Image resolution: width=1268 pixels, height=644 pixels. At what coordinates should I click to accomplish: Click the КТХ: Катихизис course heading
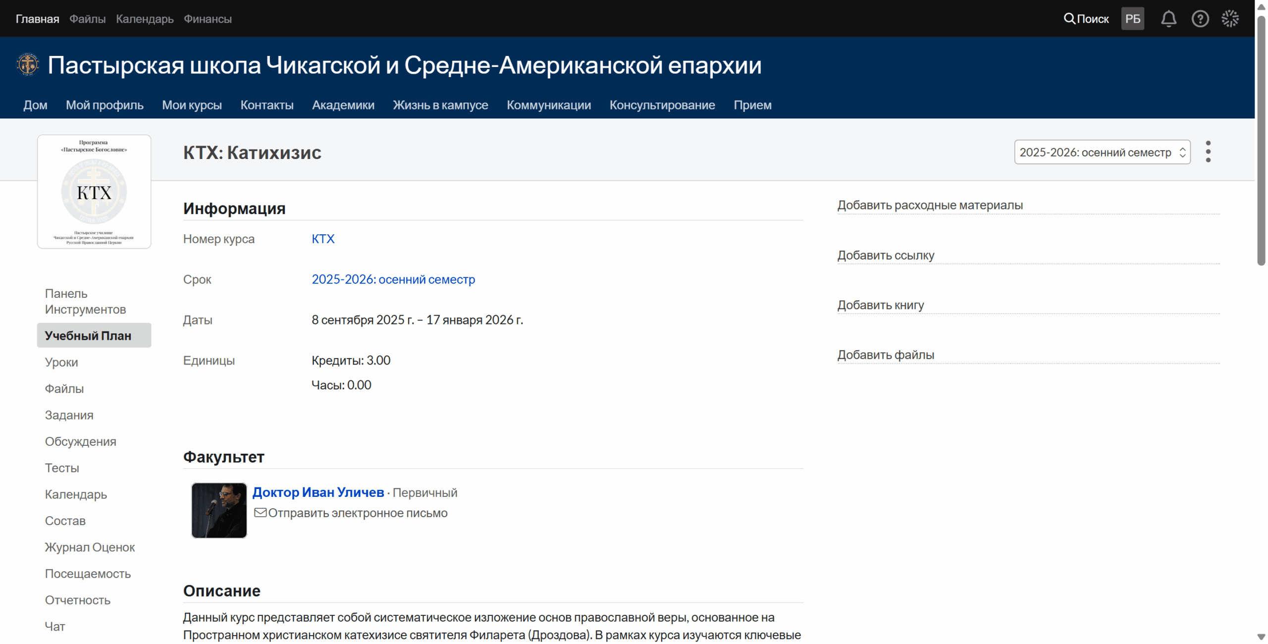[x=252, y=153]
